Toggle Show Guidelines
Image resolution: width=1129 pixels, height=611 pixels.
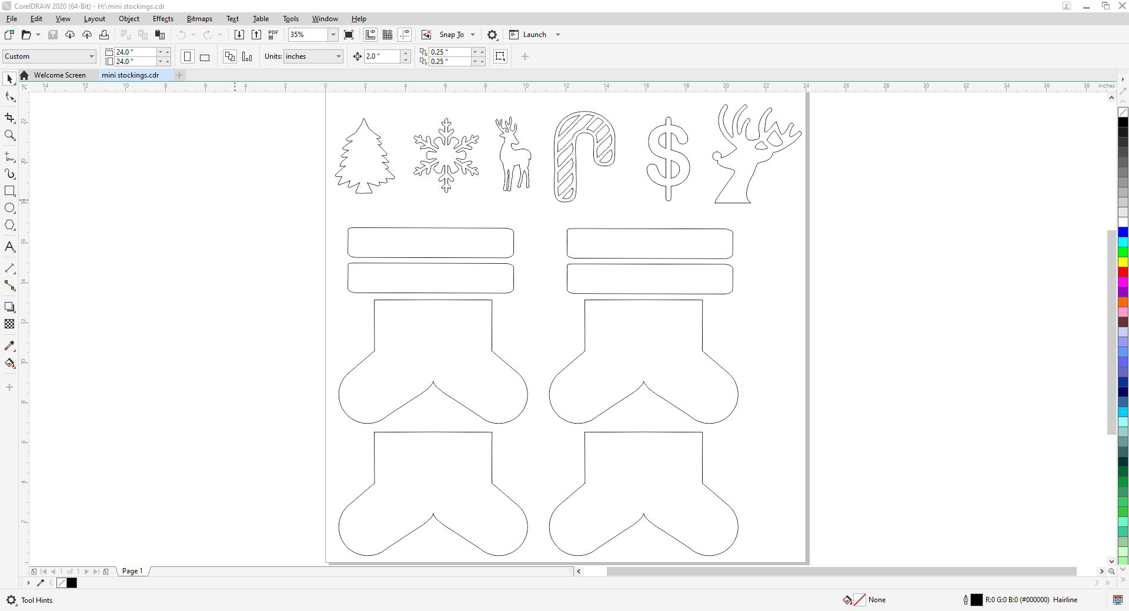pos(405,35)
